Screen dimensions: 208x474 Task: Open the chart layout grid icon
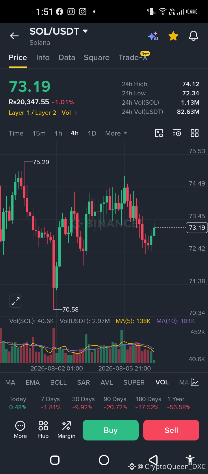[x=195, y=133]
